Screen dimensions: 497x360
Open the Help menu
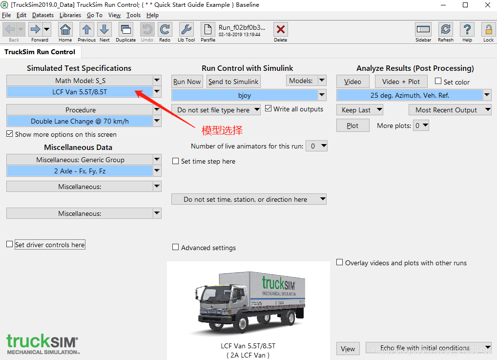click(x=152, y=15)
